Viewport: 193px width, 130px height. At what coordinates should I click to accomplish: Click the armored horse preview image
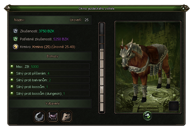(x=148, y=67)
